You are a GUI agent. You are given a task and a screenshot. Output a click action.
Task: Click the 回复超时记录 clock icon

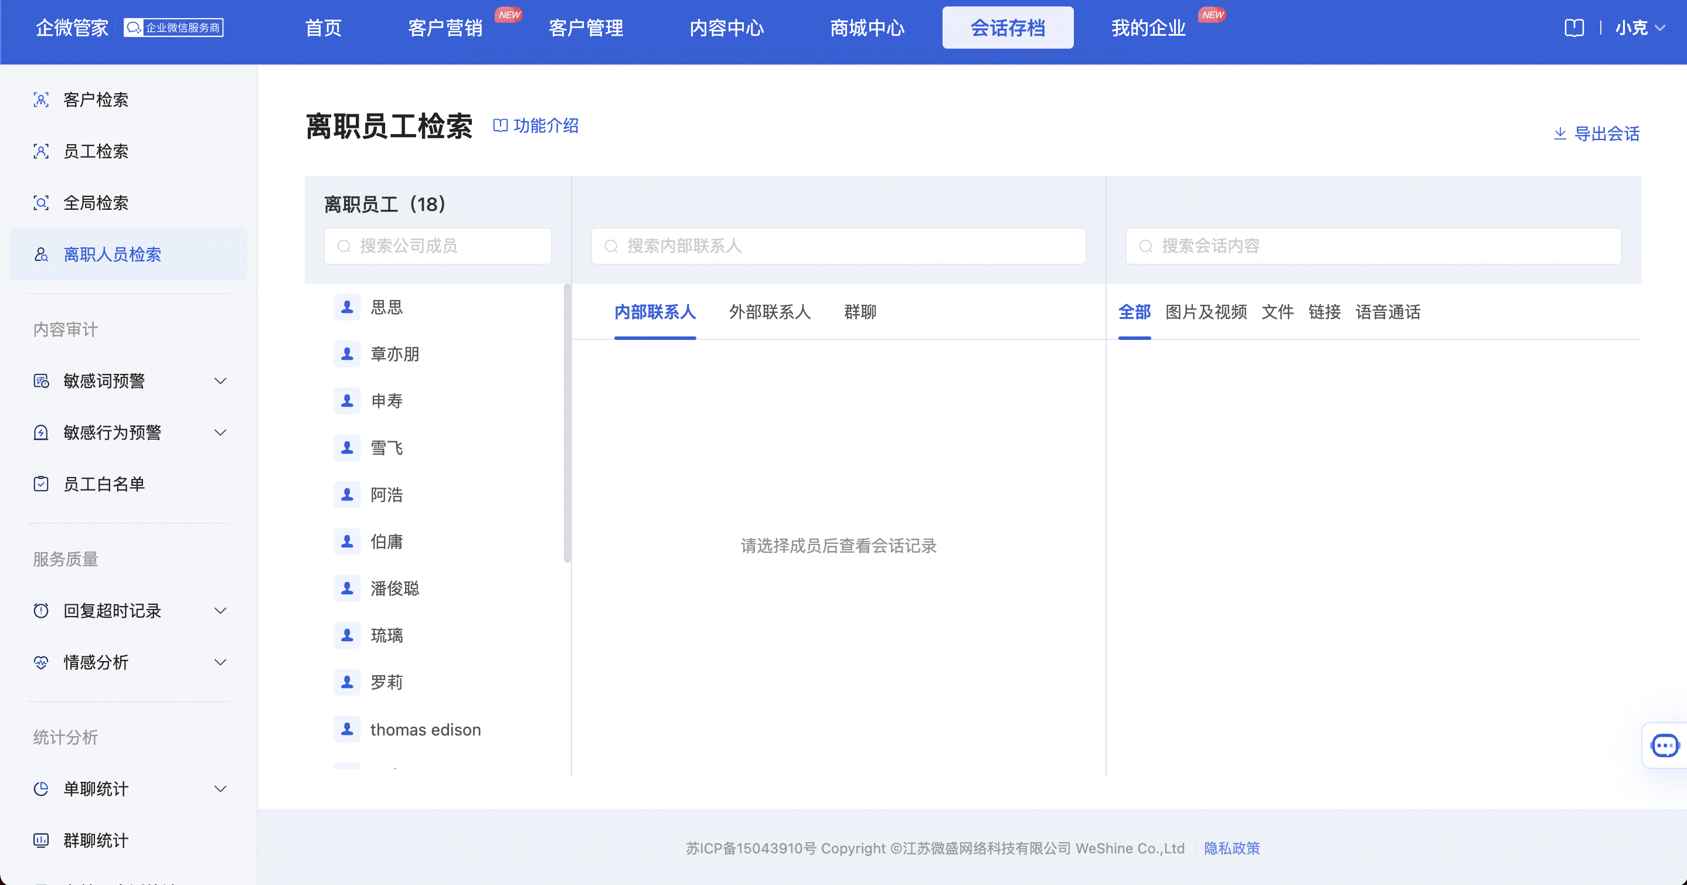(x=41, y=611)
